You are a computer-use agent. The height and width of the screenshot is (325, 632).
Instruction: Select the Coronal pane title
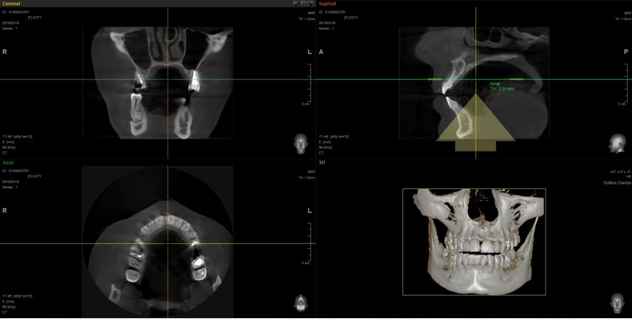point(11,4)
